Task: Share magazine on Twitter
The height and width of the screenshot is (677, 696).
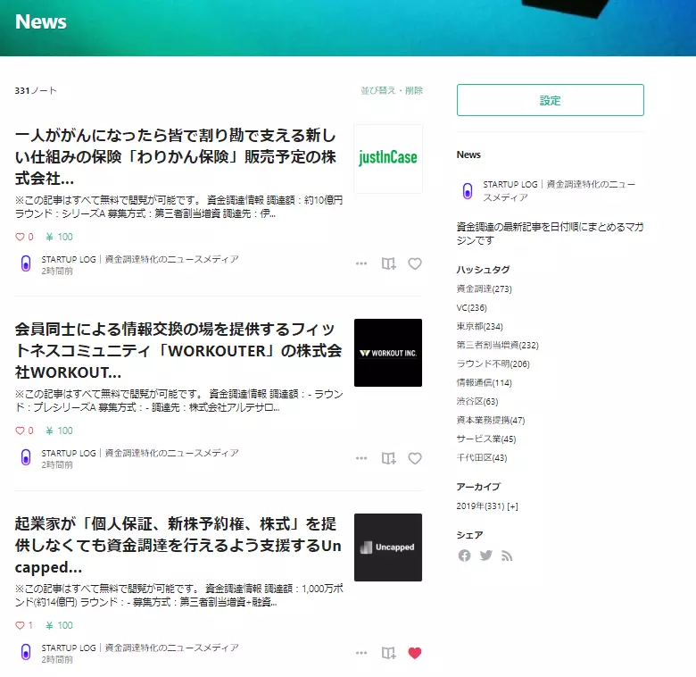Action: coord(486,556)
